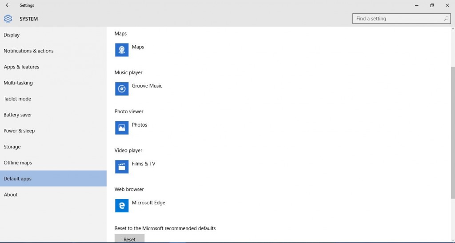Open Offline maps section
The width and height of the screenshot is (455, 243).
pyautogui.click(x=53, y=163)
